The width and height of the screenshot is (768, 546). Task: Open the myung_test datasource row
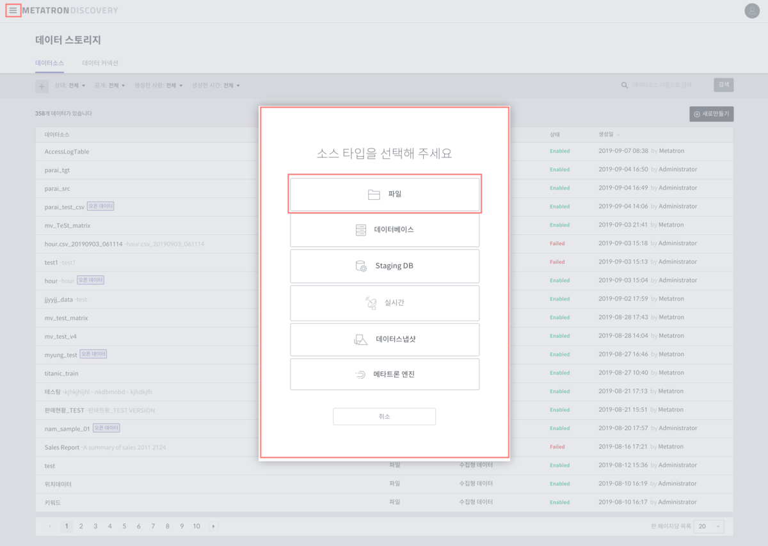(x=384, y=355)
